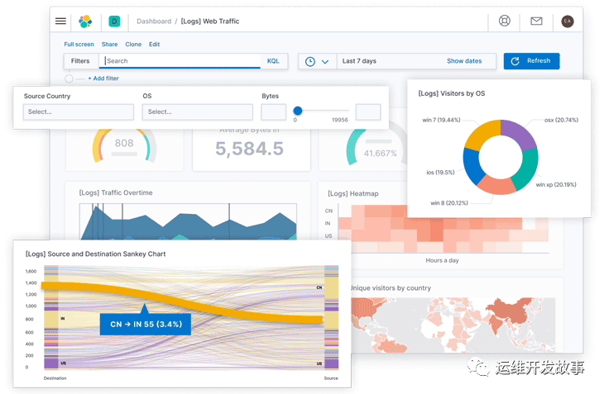Click the Unique visitors by country title
The image size is (604, 394).
[x=391, y=288]
